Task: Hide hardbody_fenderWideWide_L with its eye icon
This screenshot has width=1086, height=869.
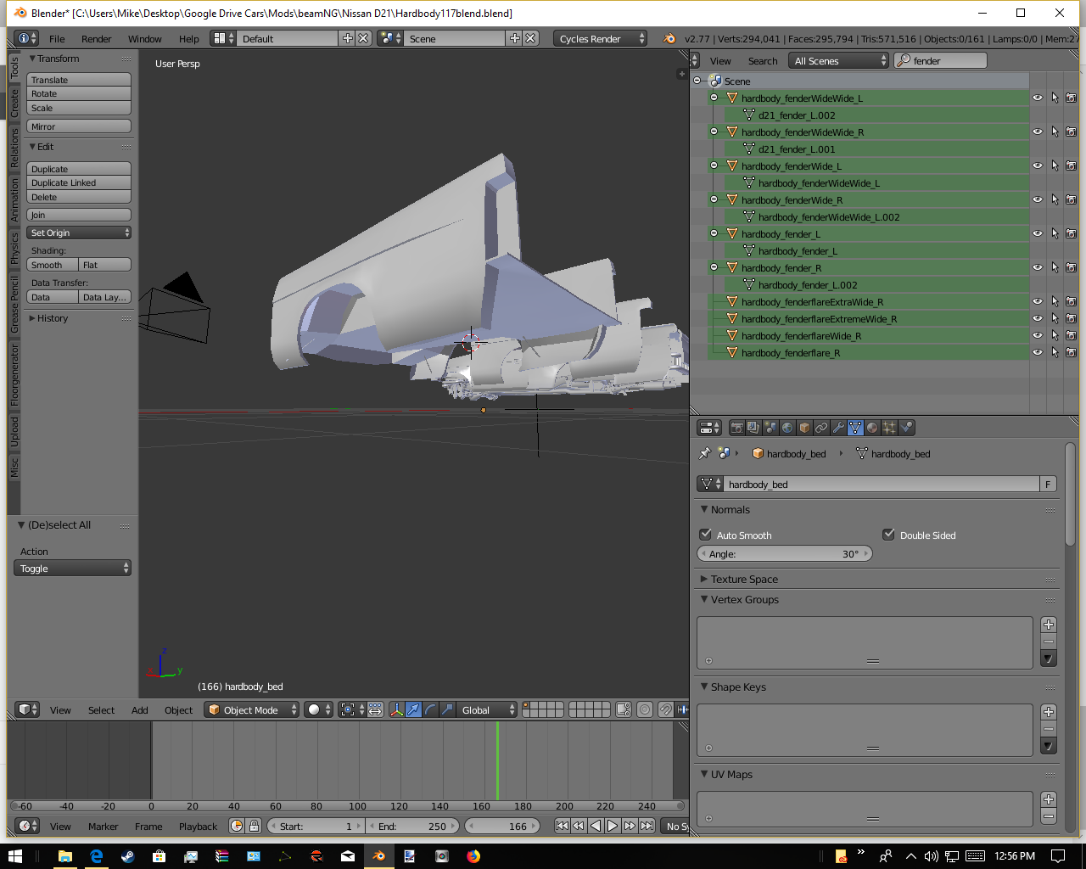Action: tap(1037, 98)
